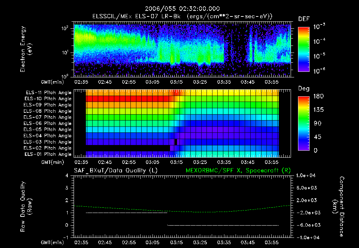Click the "Deg" color bar label
This screenshot has height=248, width=359.
[x=304, y=89]
